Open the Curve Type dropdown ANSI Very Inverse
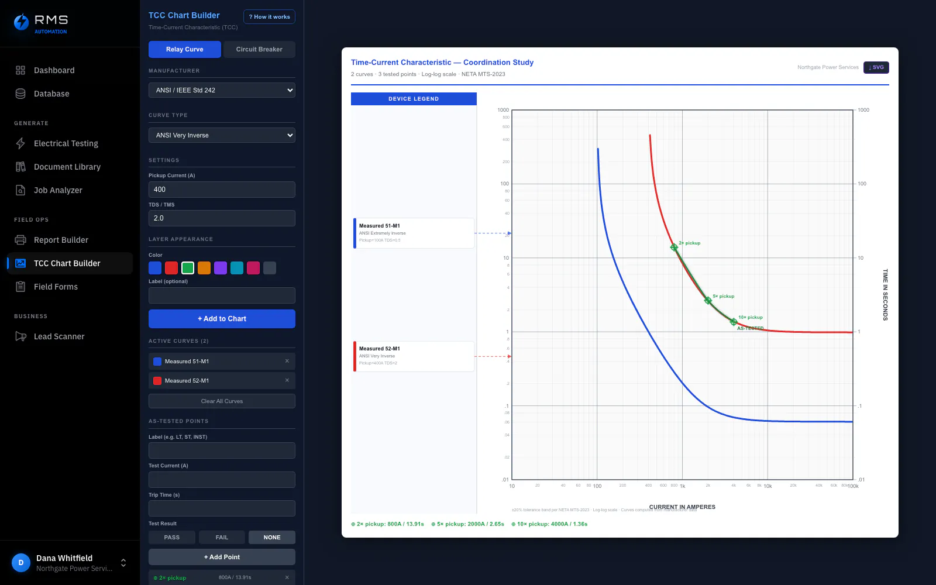The image size is (936, 585). (x=222, y=135)
